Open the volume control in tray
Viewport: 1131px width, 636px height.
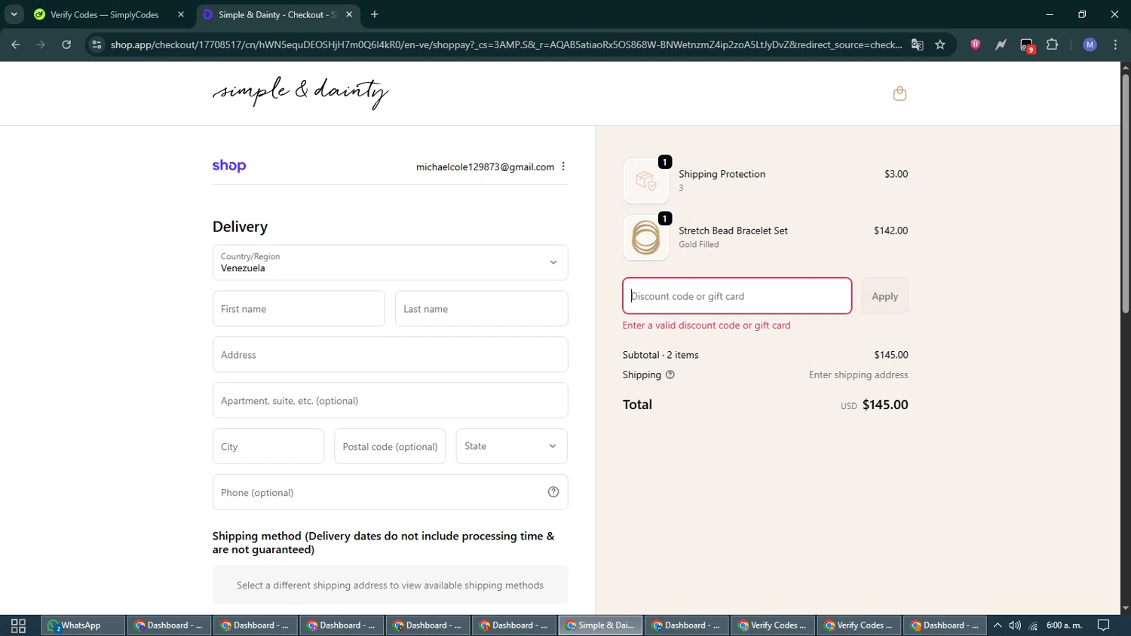pyautogui.click(x=1015, y=625)
